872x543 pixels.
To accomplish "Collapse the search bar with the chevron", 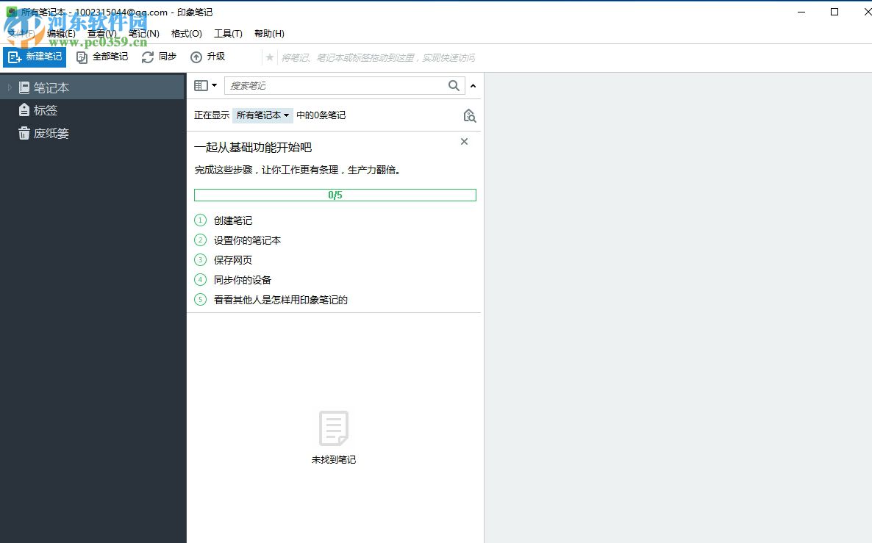I will [473, 85].
